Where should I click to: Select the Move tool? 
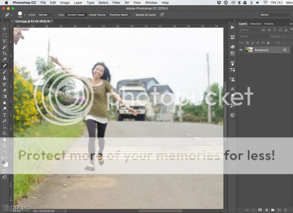tap(4, 29)
